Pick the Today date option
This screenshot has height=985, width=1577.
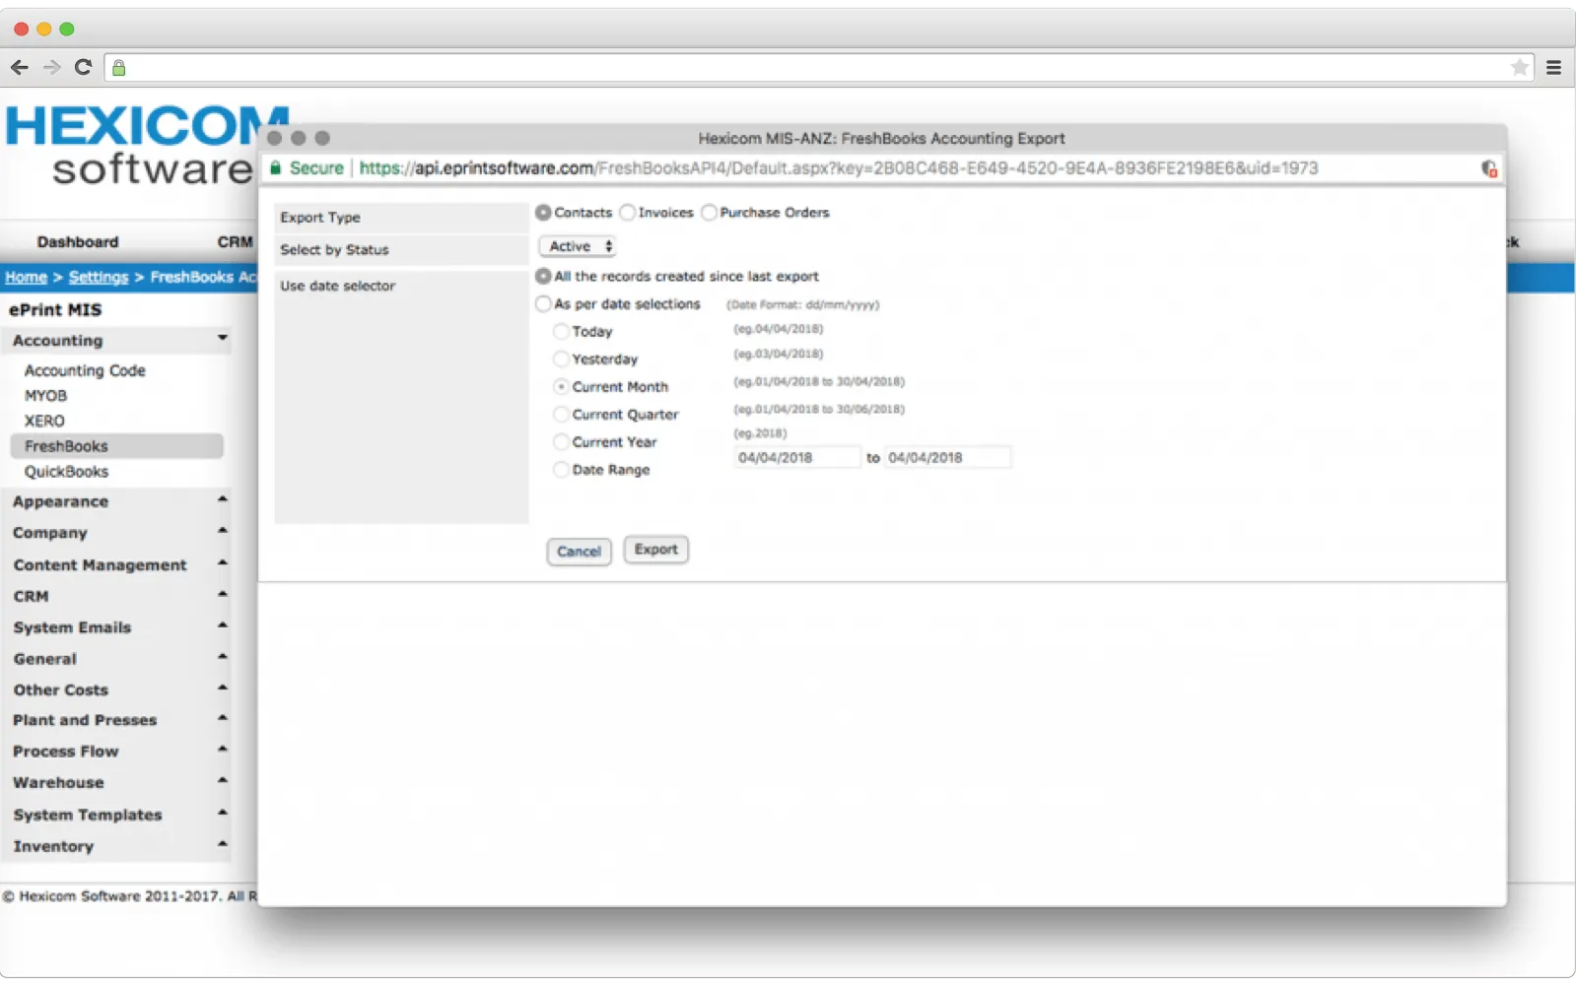pyautogui.click(x=561, y=332)
